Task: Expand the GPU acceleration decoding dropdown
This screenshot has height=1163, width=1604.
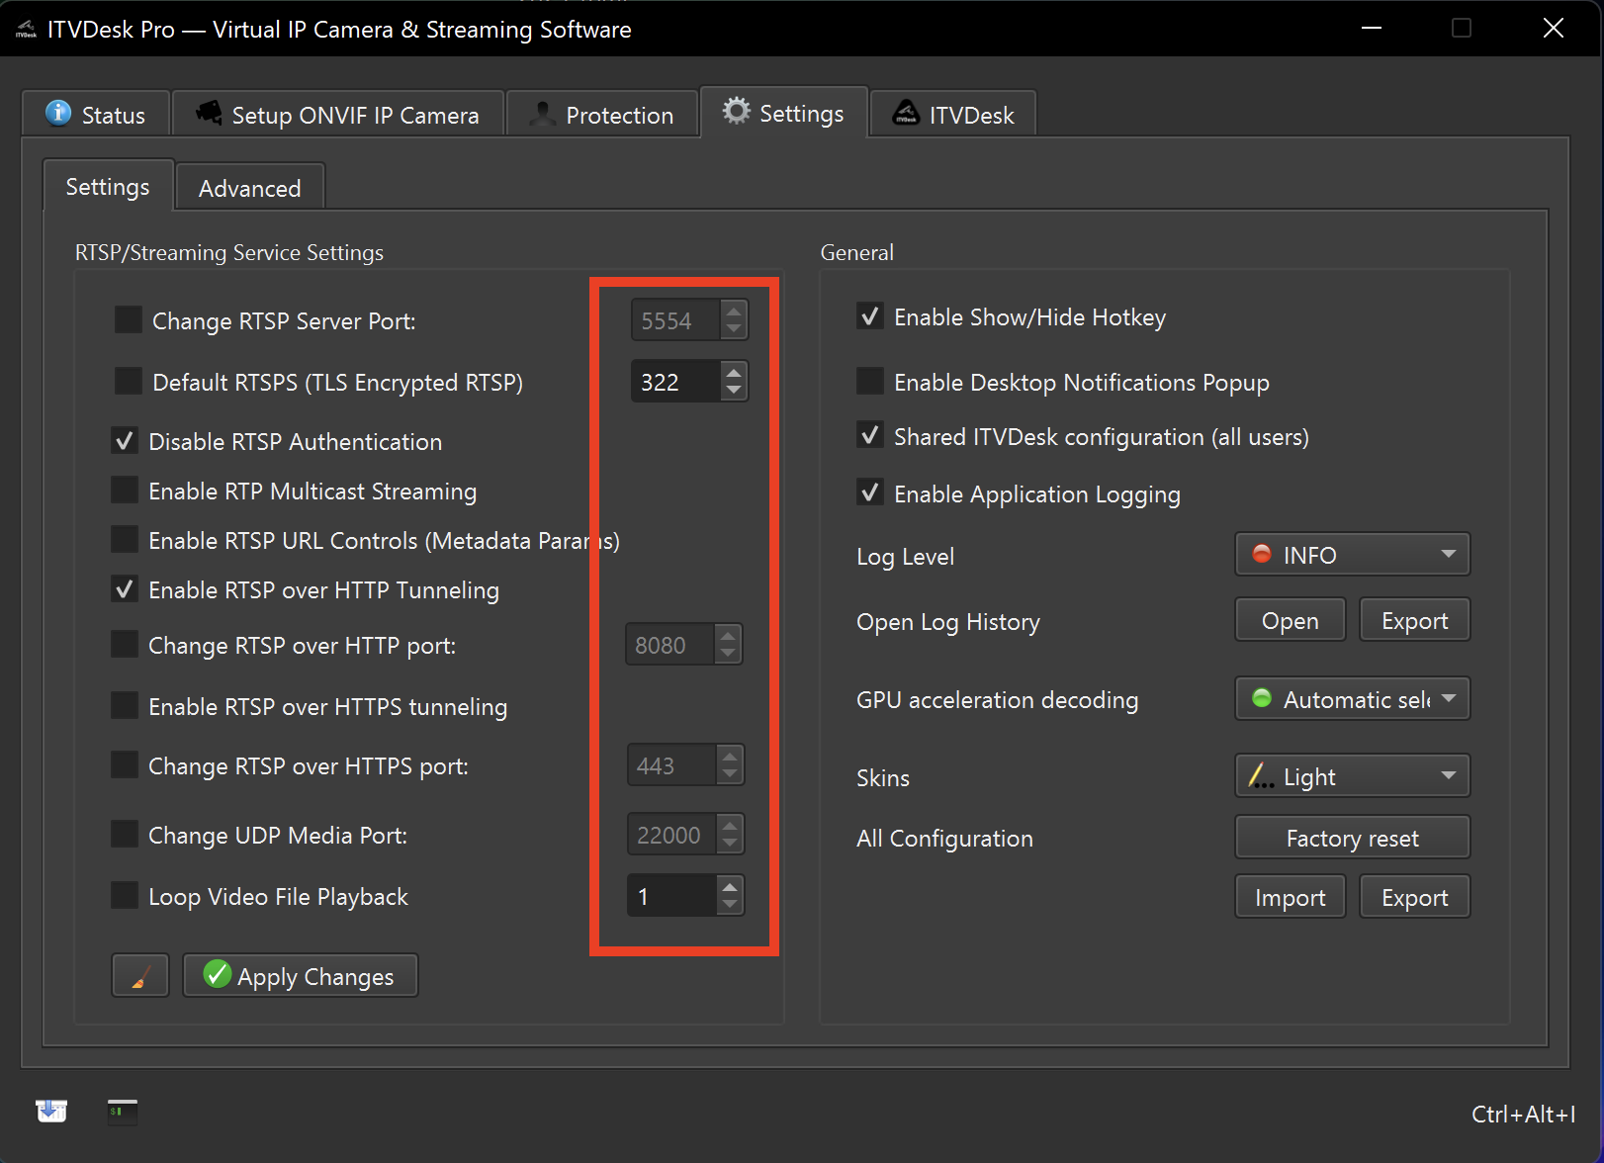Action: coord(1352,699)
